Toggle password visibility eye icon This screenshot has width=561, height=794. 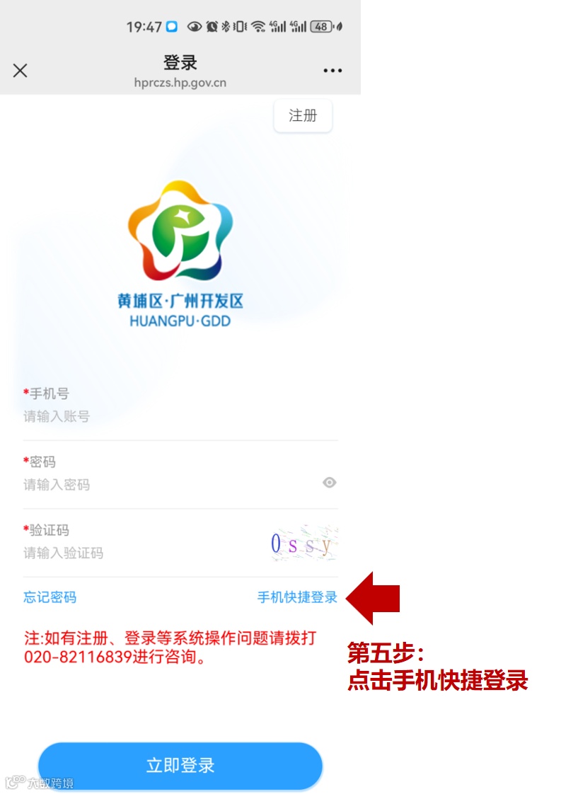click(x=329, y=483)
